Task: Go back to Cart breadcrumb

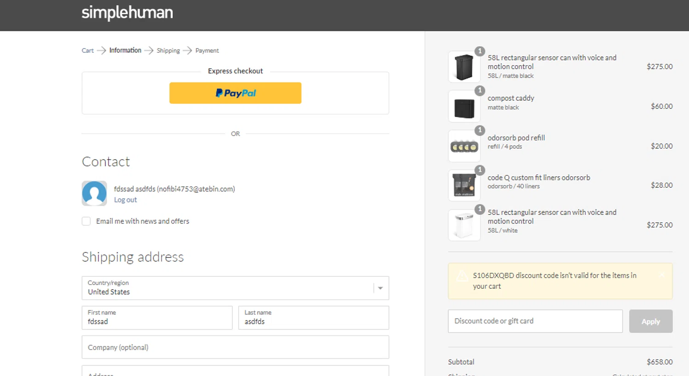Action: point(88,51)
